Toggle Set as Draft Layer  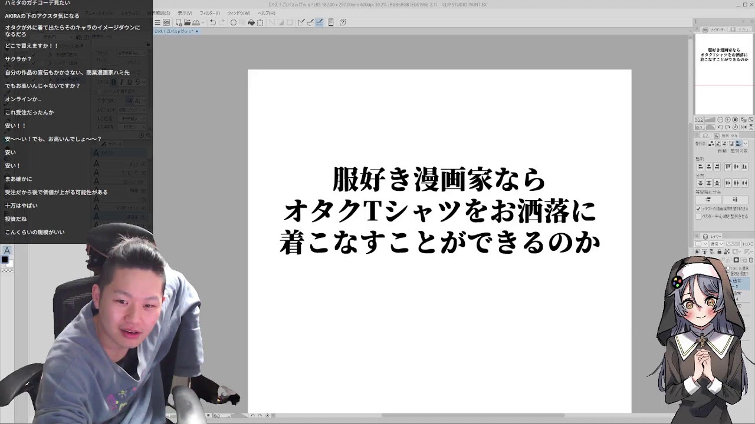pyautogui.click(x=712, y=251)
